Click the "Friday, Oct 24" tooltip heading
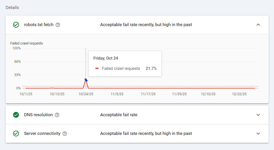Viewport: 274px width, 150px height. pyautogui.click(x=106, y=58)
